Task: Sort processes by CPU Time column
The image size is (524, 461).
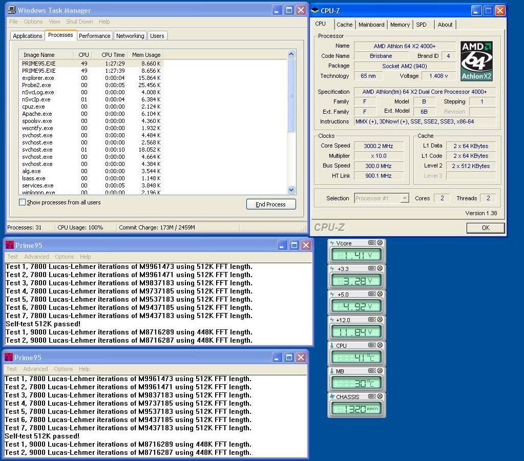Action: 109,55
